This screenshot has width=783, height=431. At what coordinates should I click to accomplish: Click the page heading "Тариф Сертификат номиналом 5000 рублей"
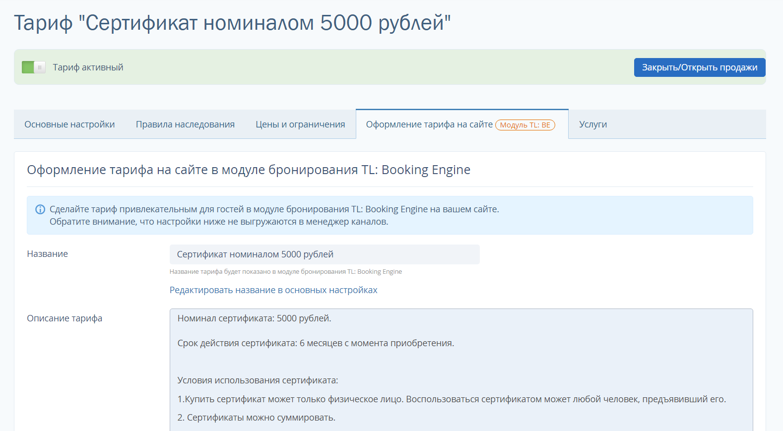tap(232, 23)
